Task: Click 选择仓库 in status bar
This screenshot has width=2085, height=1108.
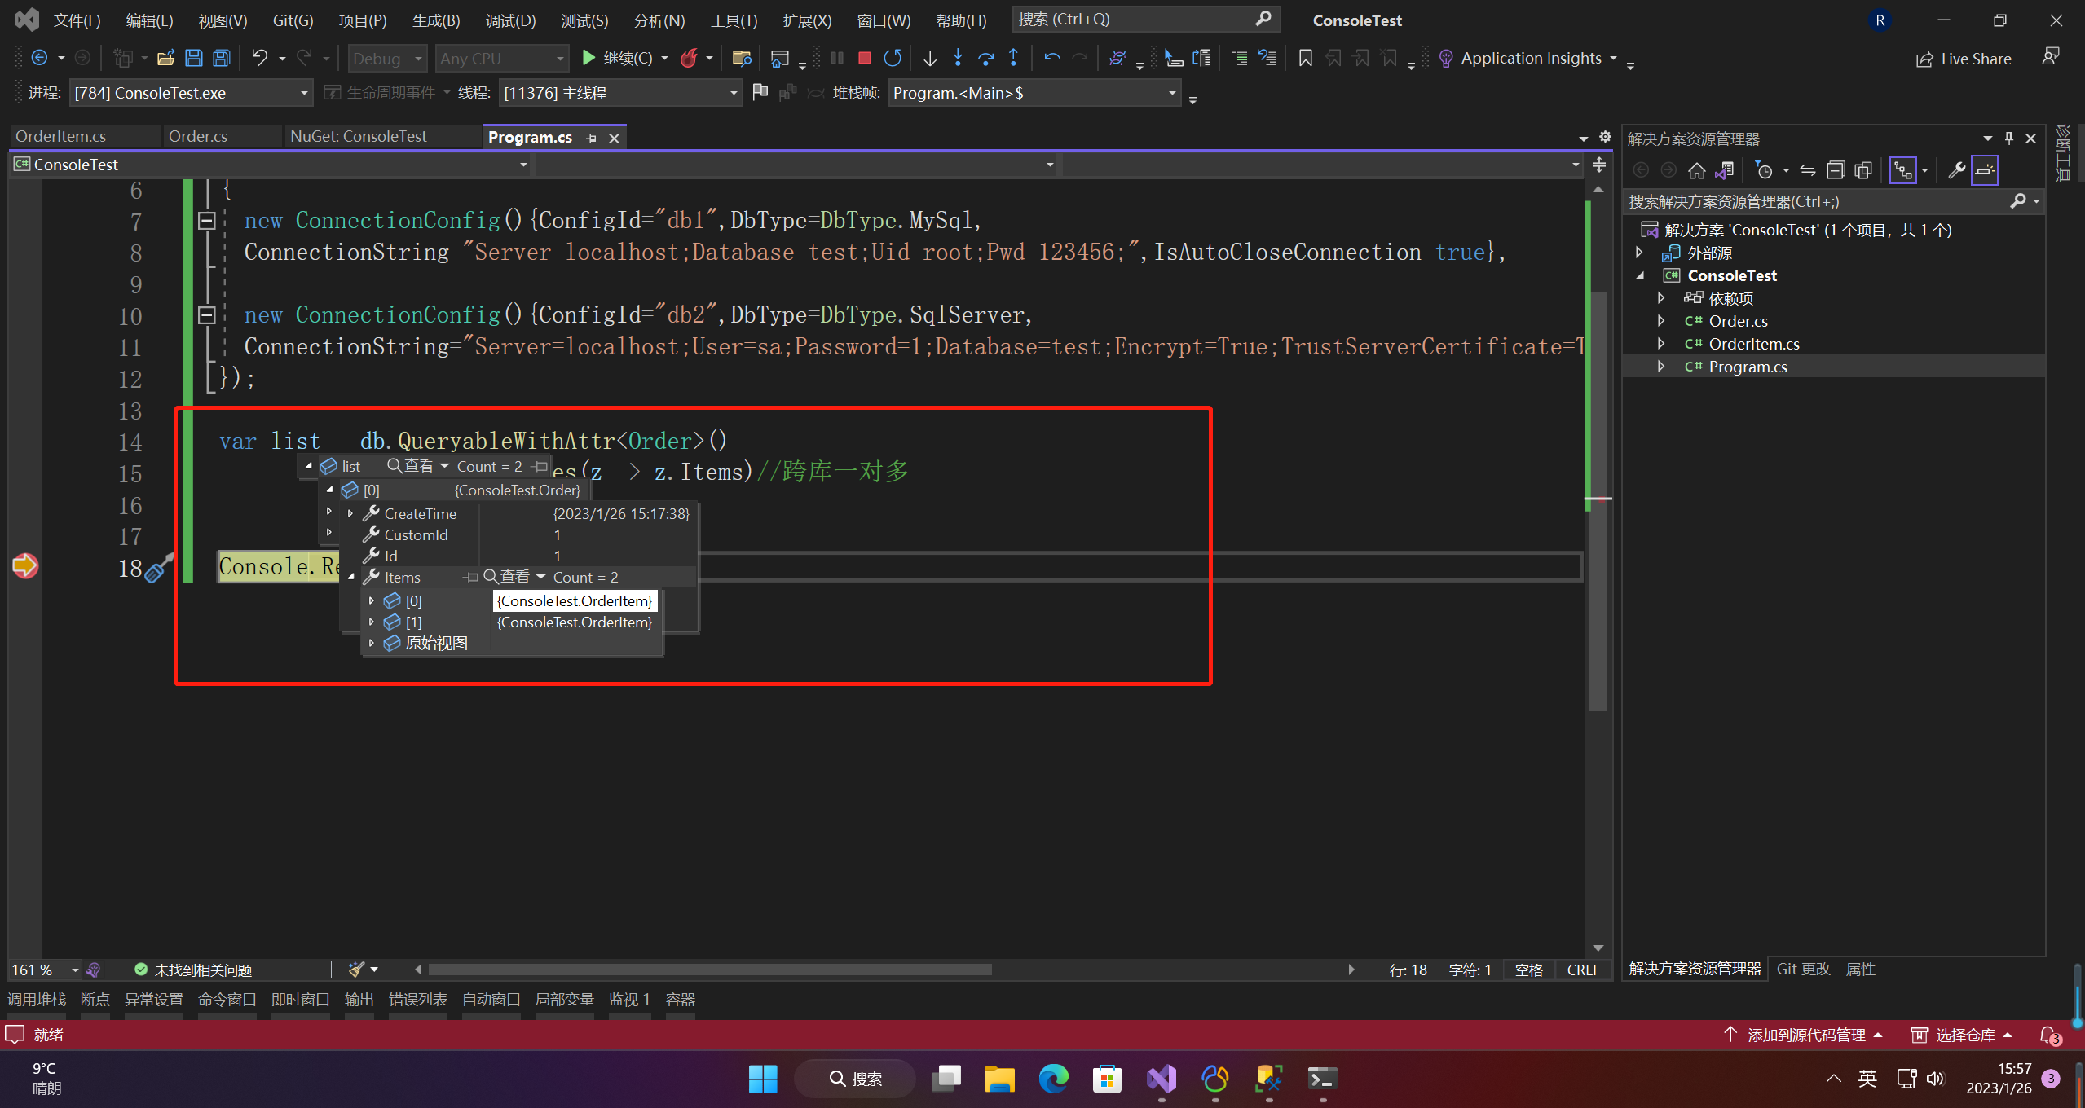Action: pos(1963,1035)
